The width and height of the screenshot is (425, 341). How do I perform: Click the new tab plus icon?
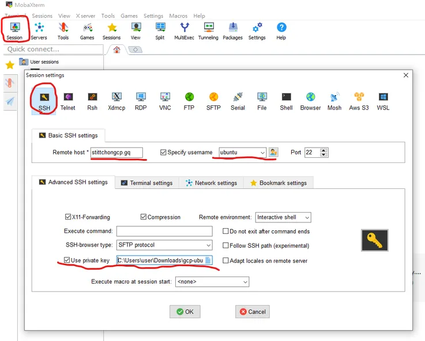pos(136,50)
